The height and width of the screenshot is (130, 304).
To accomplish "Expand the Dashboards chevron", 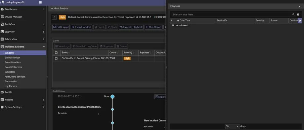I will [44, 9].
